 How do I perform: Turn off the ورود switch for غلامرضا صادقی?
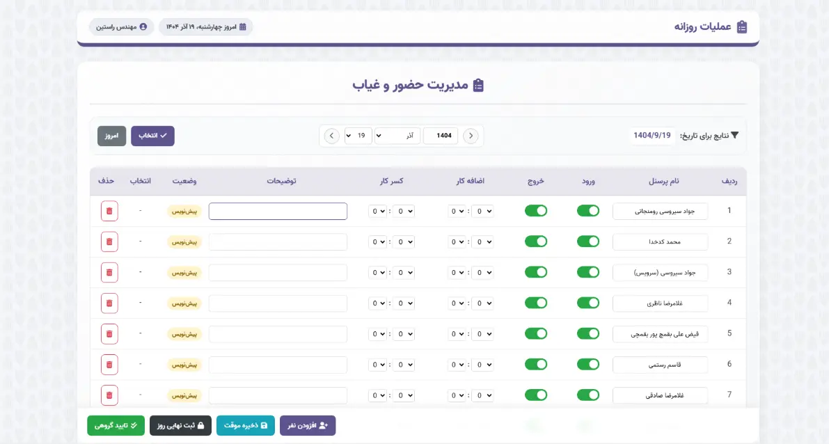[588, 395]
